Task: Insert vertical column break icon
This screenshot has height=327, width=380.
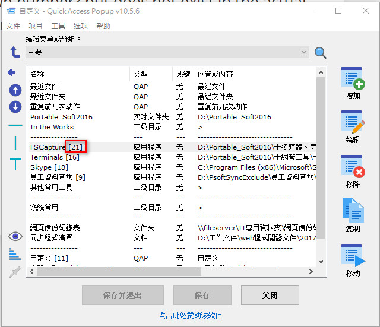Action: [15, 143]
